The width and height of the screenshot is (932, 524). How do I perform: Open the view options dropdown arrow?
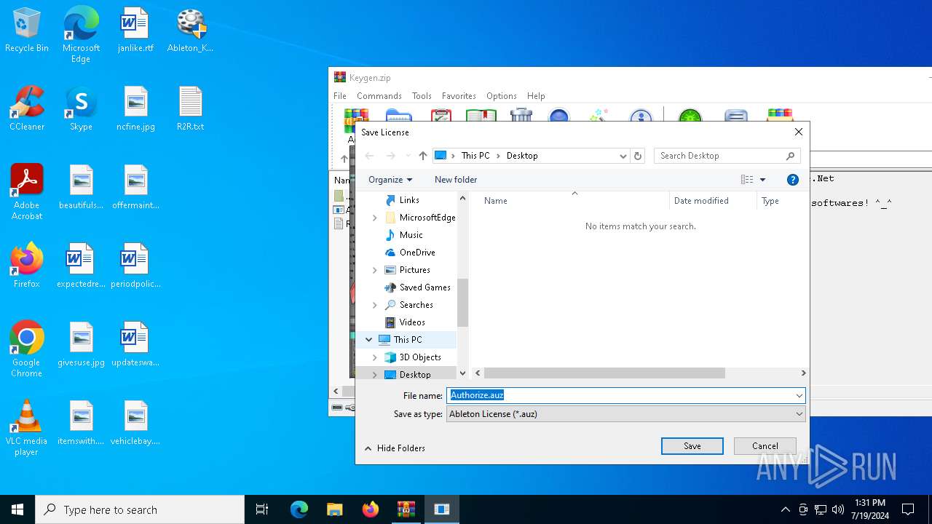pyautogui.click(x=763, y=180)
